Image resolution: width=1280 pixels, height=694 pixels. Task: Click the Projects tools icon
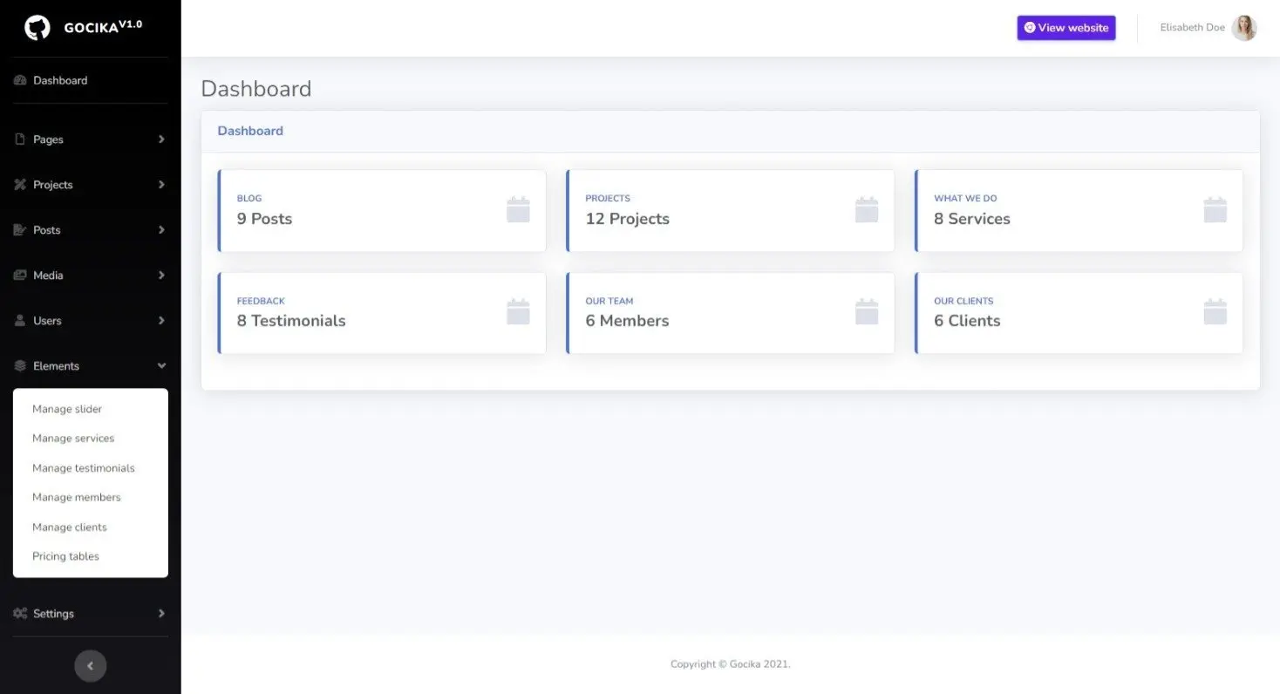click(x=20, y=185)
